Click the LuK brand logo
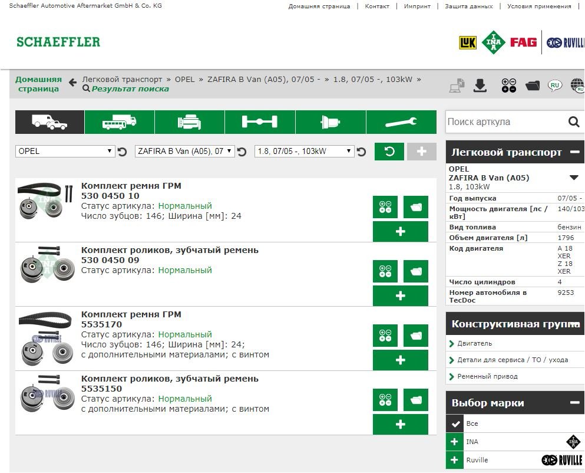Viewport: 585px width, 473px height. [x=468, y=42]
